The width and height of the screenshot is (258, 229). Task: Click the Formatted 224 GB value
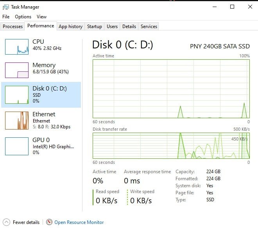pyautogui.click(x=213, y=179)
